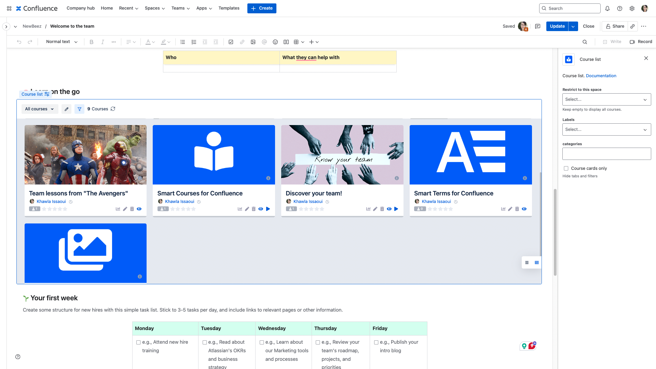Image resolution: width=656 pixels, height=369 pixels.
Task: Insert an action item checkbox
Action: coord(231,42)
